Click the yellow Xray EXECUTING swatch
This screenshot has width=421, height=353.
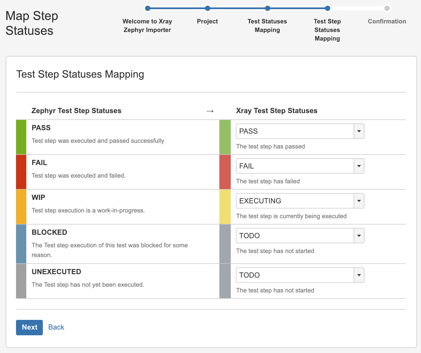(225, 207)
